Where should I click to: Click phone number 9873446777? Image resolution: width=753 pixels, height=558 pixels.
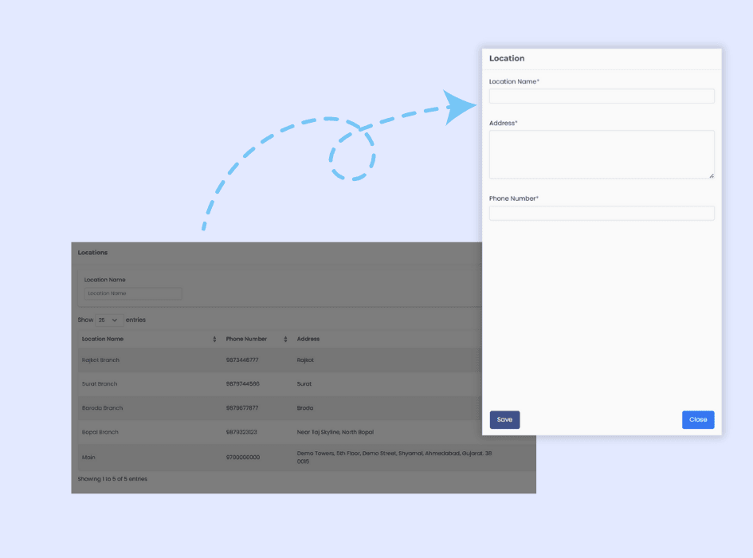coord(242,360)
